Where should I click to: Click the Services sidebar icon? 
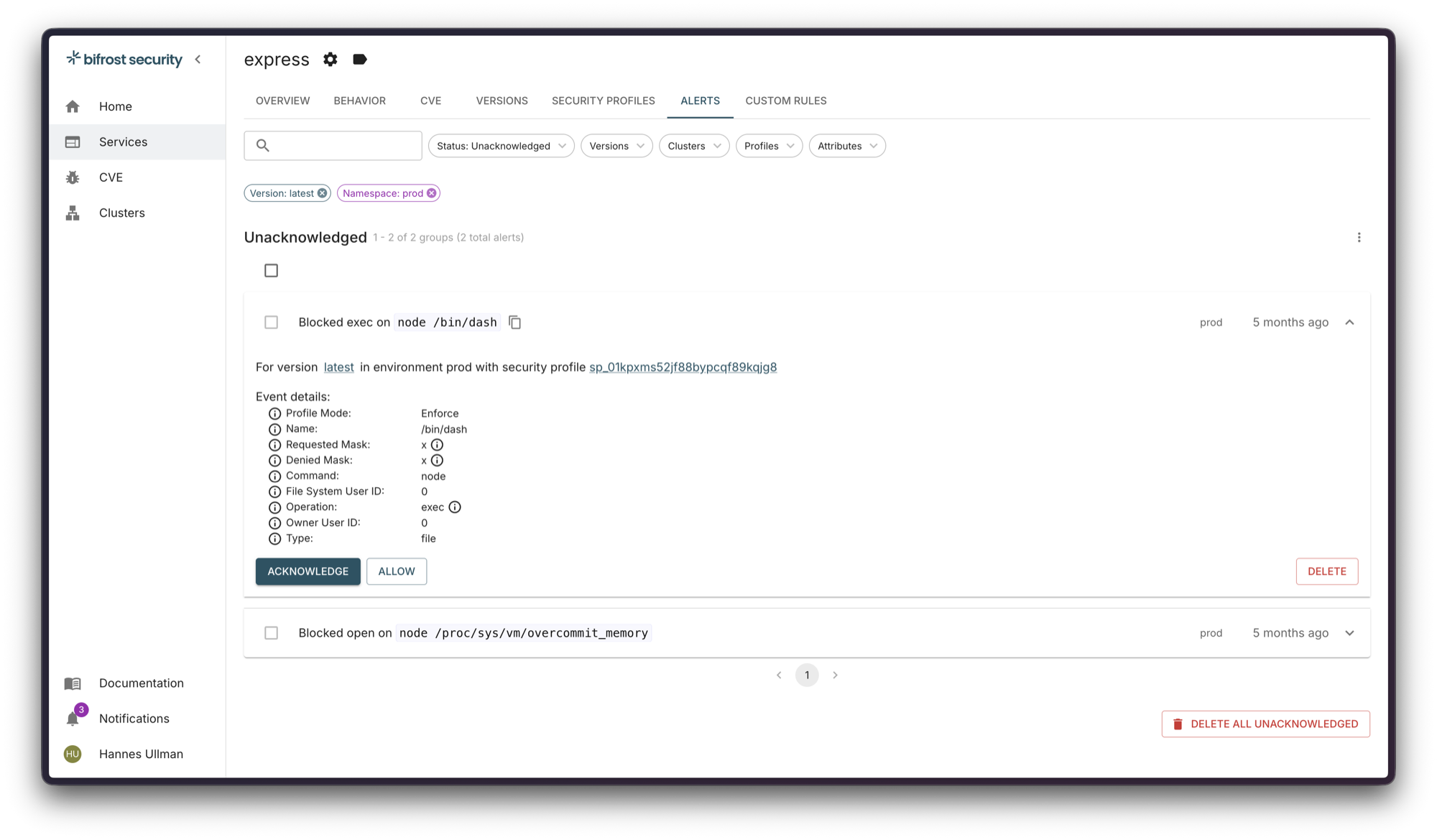(73, 142)
